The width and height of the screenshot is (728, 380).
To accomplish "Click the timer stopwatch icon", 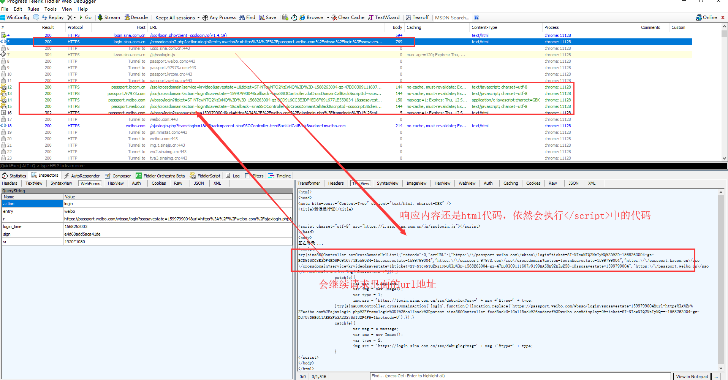I will (294, 17).
